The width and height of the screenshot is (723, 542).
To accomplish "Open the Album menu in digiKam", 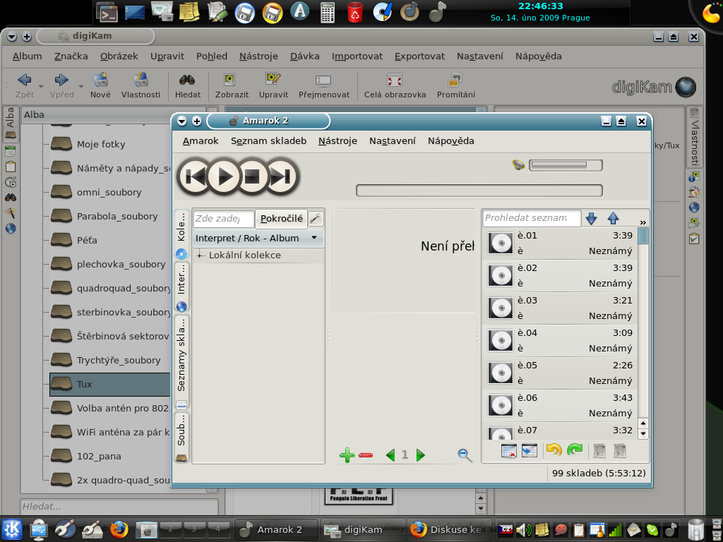I will coord(28,56).
